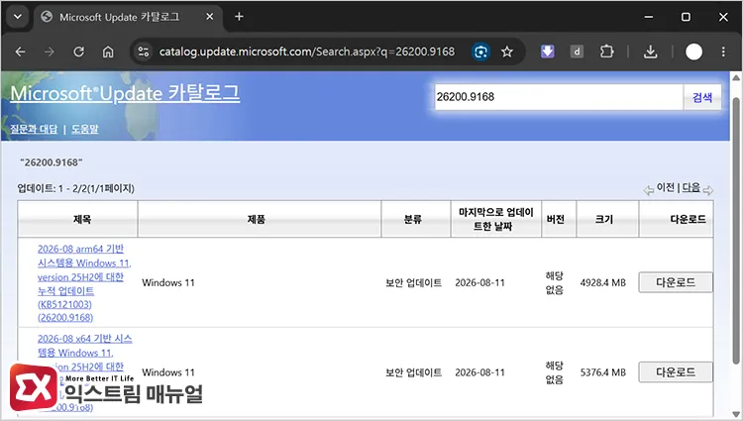Download the x64 5376.4 MB update
Viewport: 743px width, 421px height.
[676, 371]
